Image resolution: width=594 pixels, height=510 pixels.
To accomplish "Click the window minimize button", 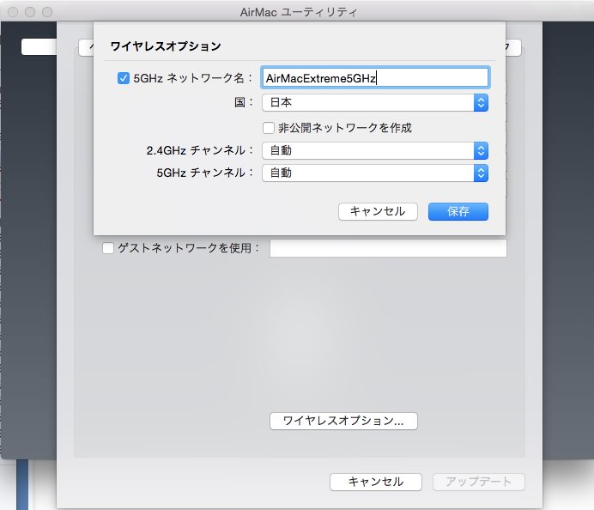I will click(x=30, y=12).
